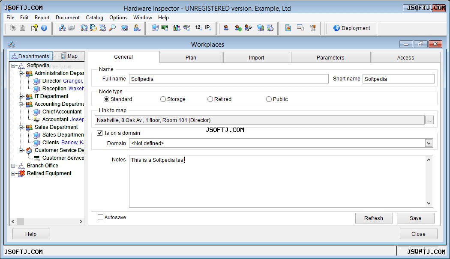Screen dimensions: 450x259
Task: Click the grayed-out document toolbar icon
Action: tap(22, 28)
